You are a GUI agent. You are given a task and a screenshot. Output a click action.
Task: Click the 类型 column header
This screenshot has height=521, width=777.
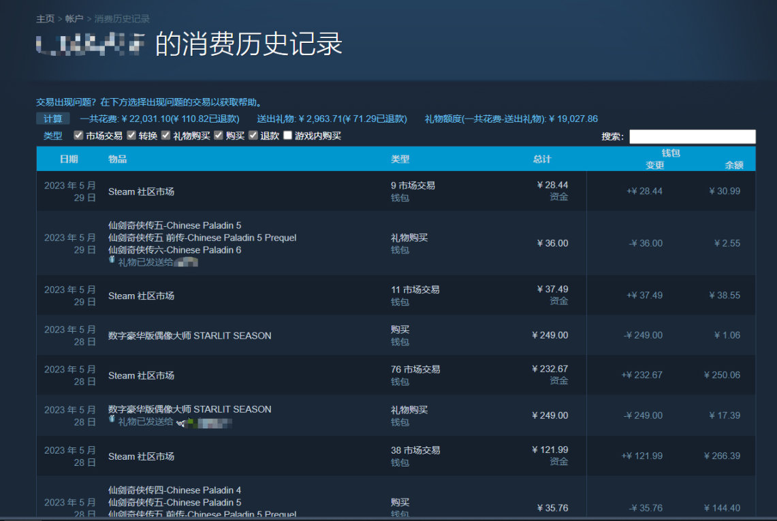[400, 159]
